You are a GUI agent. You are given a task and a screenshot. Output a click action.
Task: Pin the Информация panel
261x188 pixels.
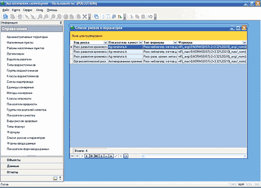pos(61,22)
